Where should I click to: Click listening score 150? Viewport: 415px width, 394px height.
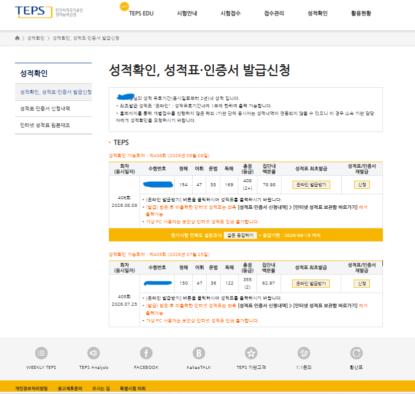[184, 283]
